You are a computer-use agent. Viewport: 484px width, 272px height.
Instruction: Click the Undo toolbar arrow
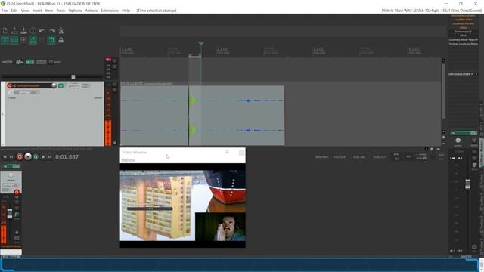(x=42, y=30)
